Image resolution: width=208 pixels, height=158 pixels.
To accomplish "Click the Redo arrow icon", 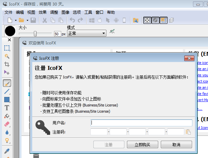I will [x=80, y=20].
